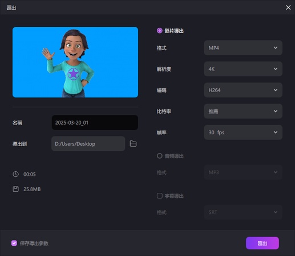Click the 00:05 duration text

click(30, 174)
